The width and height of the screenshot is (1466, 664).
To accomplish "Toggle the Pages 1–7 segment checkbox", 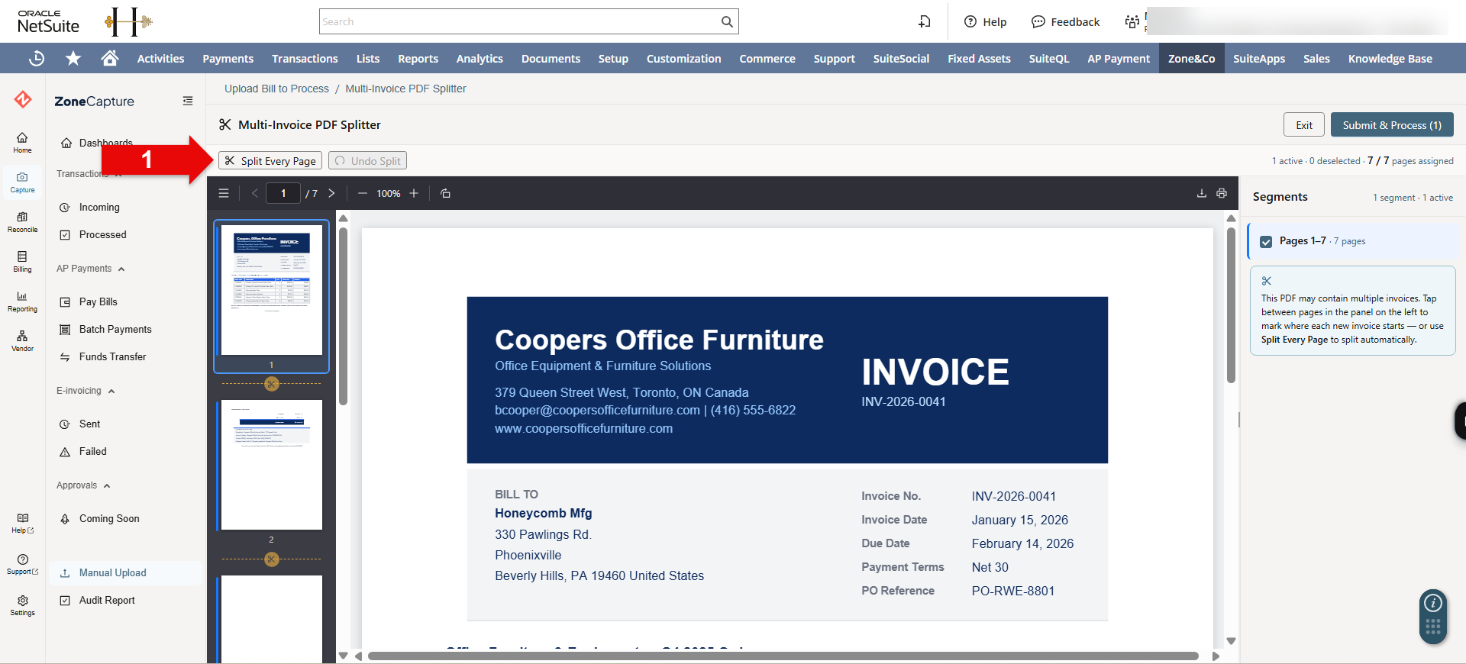I will pyautogui.click(x=1266, y=241).
